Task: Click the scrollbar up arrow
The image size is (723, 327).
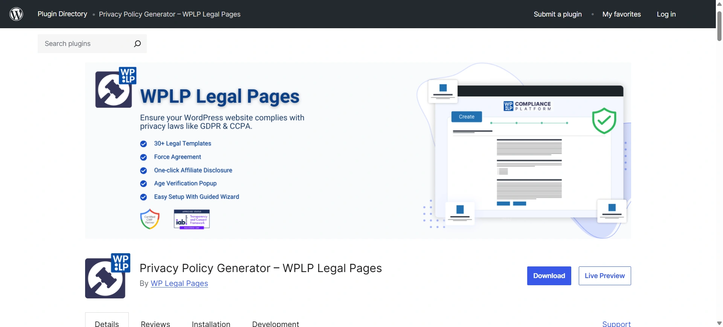Action: pyautogui.click(x=719, y=4)
